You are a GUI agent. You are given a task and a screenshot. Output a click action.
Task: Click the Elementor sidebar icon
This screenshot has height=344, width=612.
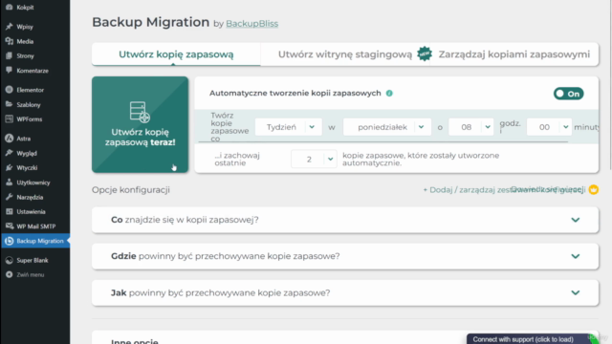pos(9,90)
